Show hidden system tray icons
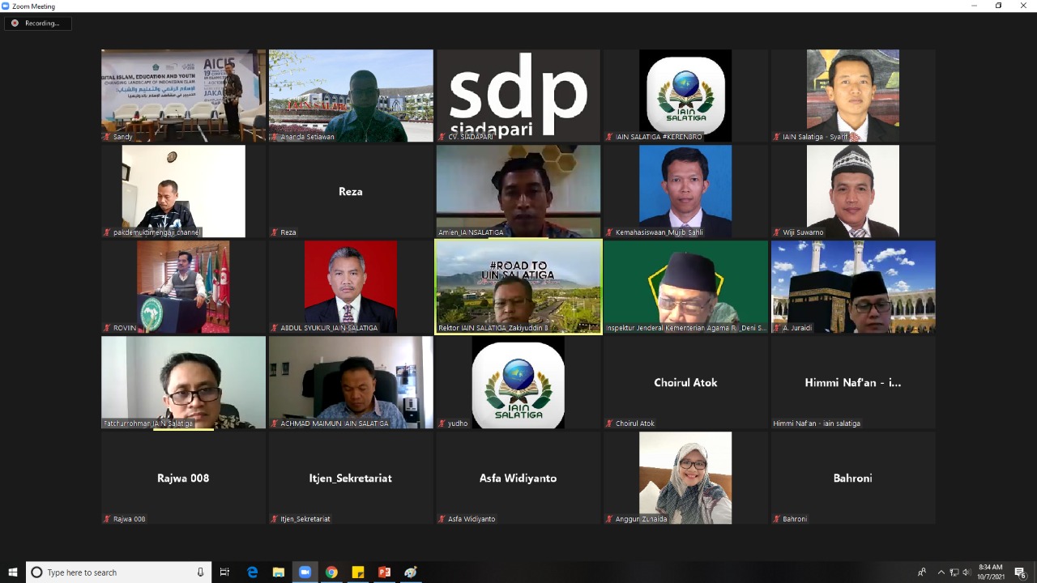This screenshot has width=1037, height=583. tap(941, 572)
